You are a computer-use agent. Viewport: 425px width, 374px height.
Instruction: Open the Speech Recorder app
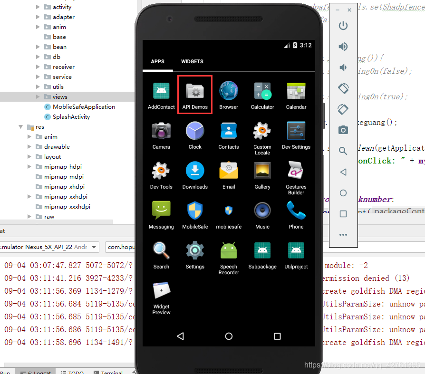[229, 258]
